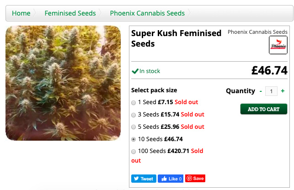Choose the 5 Seeds pack size
Screen dimensions: 294x190
pos(134,127)
